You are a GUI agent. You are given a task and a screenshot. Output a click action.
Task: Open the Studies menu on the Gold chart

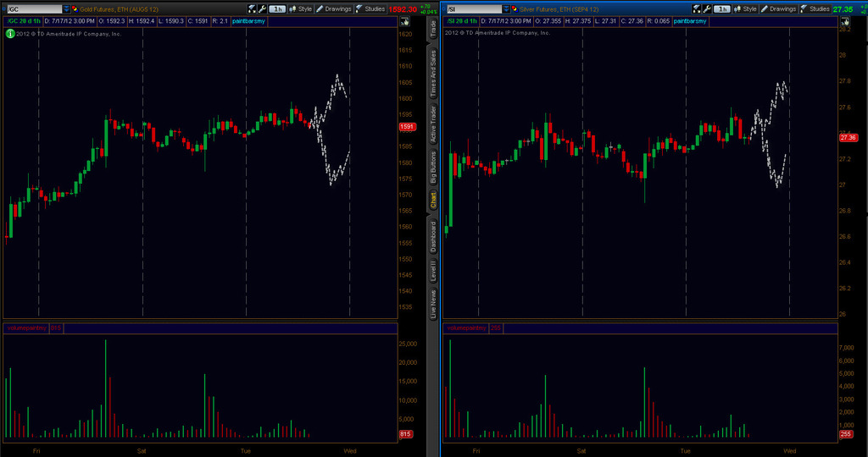click(370, 8)
